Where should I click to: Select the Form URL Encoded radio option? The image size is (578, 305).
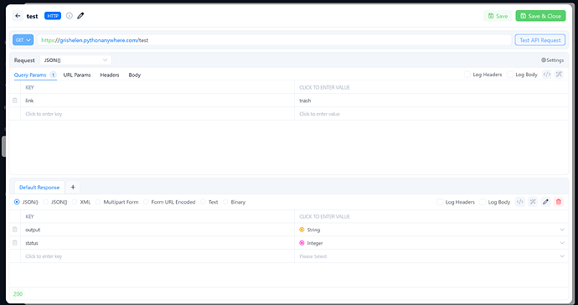tap(146, 202)
